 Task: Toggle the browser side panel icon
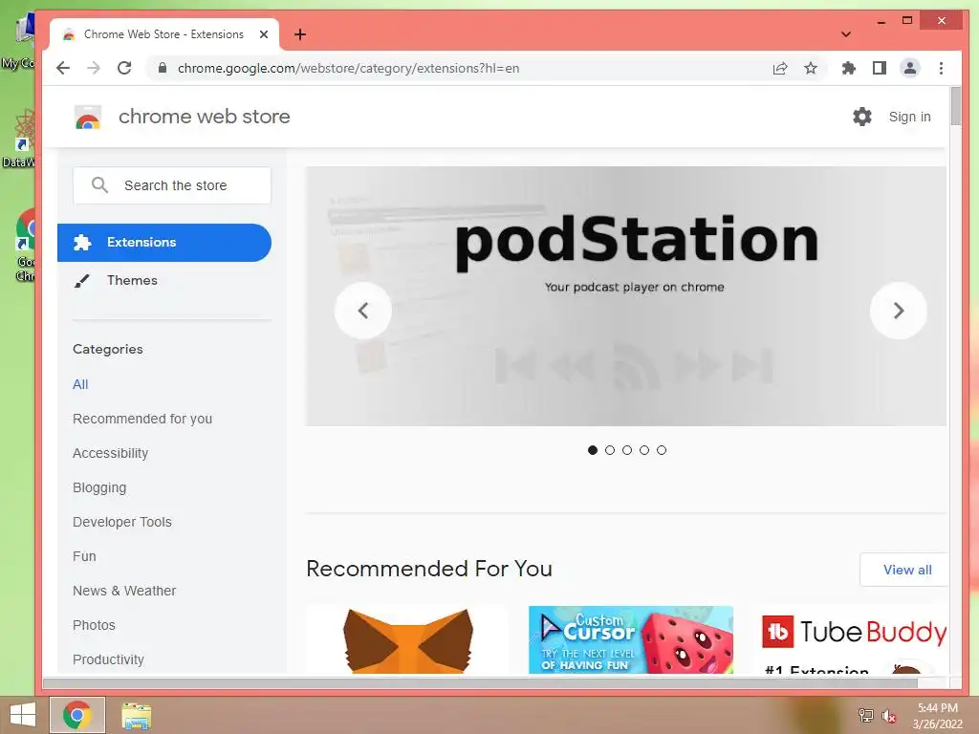880,68
